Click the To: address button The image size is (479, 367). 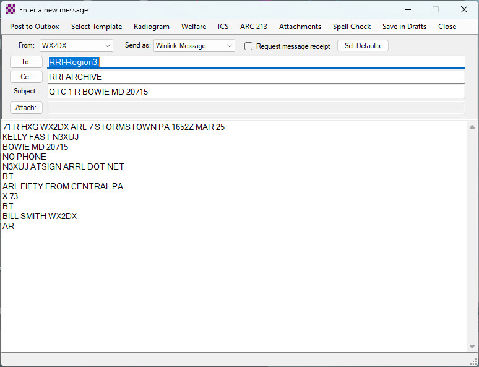click(27, 62)
